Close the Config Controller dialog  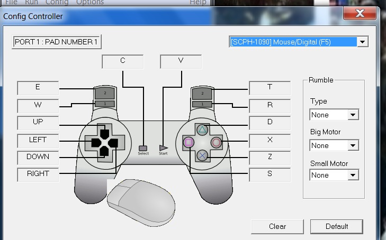click(360, 13)
